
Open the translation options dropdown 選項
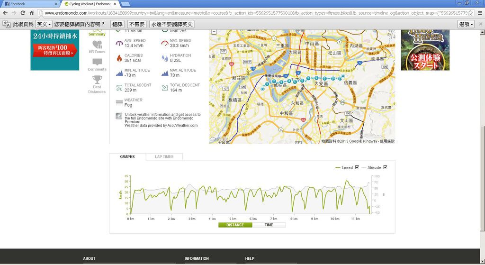[x=466, y=24]
